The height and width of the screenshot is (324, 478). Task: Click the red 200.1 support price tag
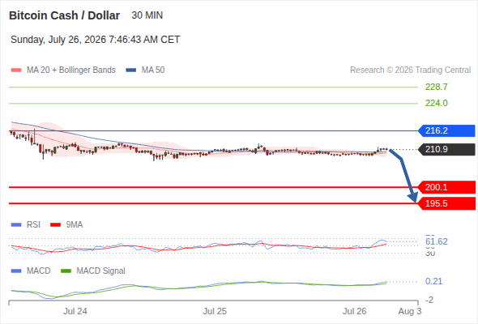[446, 187]
